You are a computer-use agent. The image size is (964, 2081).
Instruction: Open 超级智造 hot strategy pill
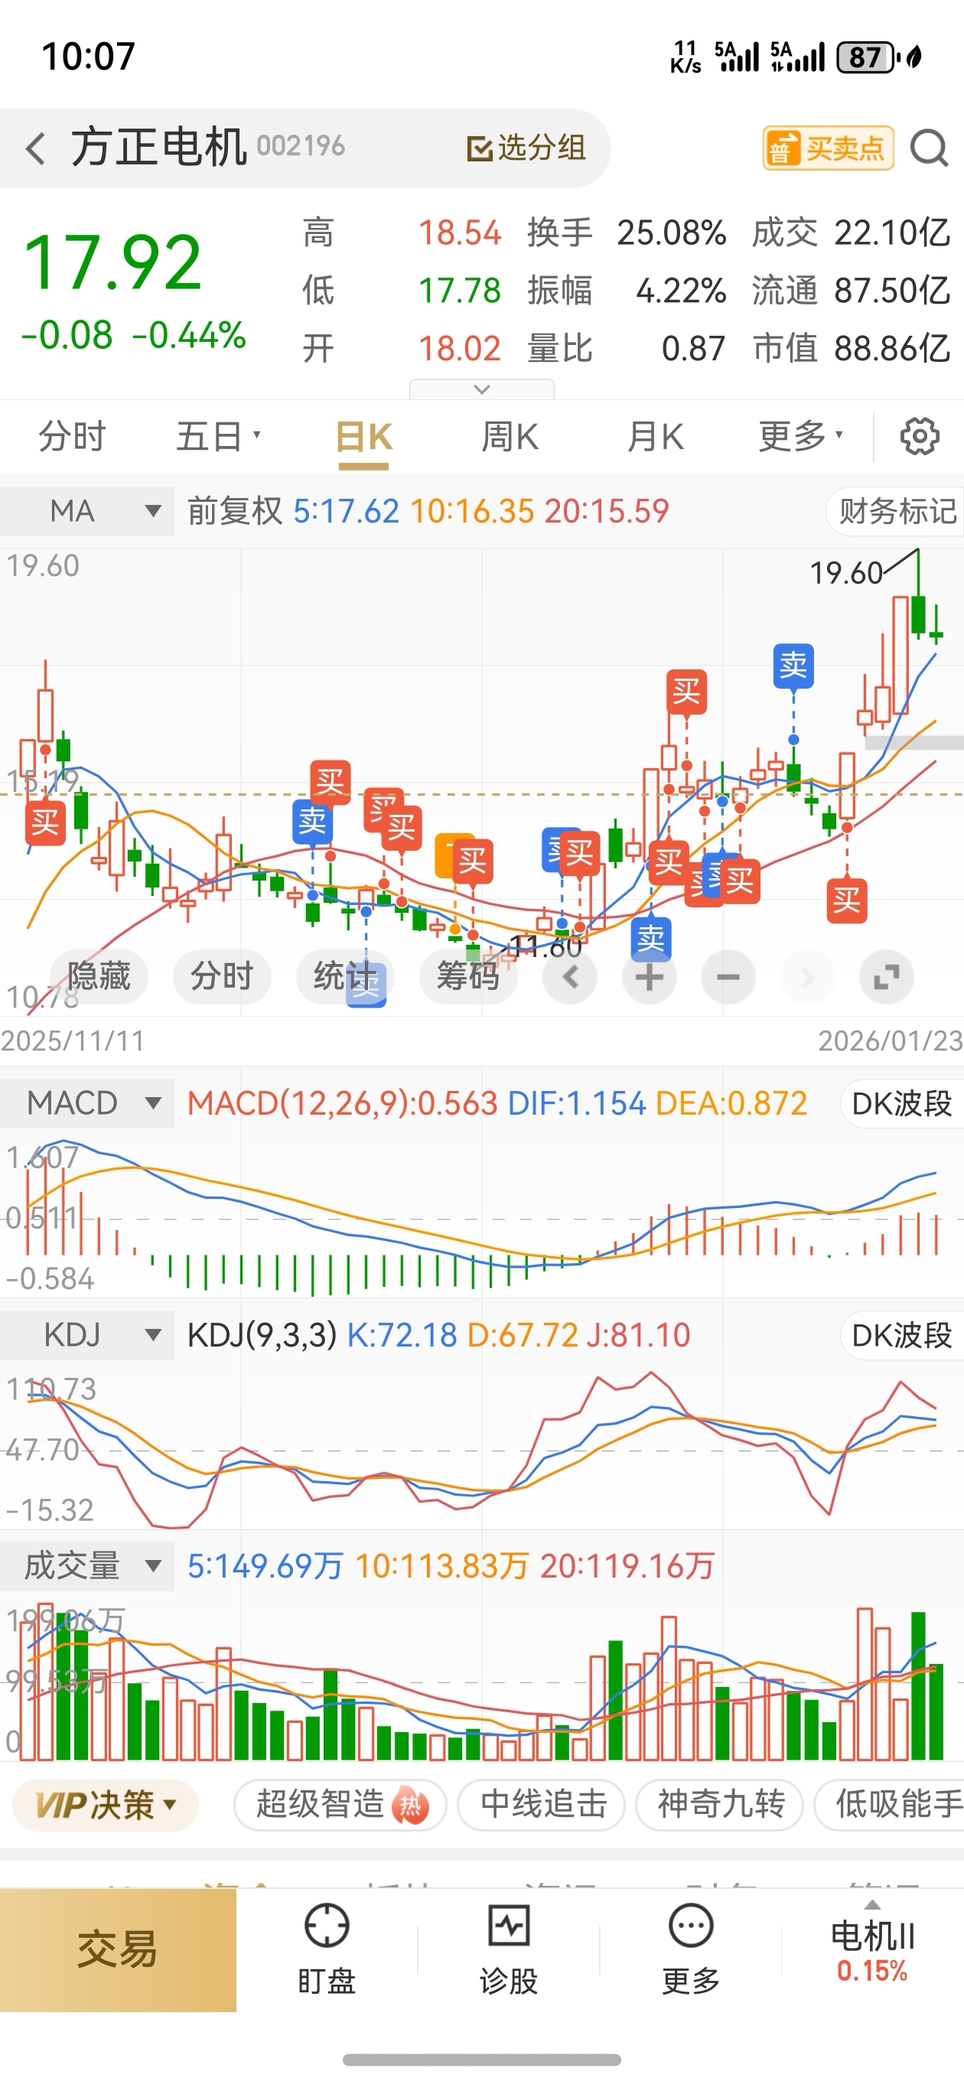click(x=340, y=1805)
